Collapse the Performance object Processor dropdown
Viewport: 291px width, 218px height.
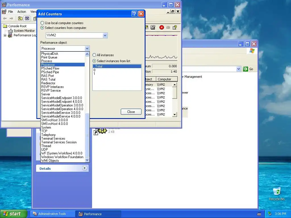pyautogui.click(x=87, y=48)
